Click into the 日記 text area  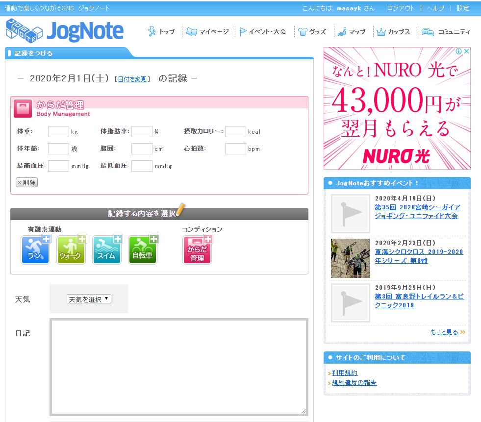click(x=179, y=367)
